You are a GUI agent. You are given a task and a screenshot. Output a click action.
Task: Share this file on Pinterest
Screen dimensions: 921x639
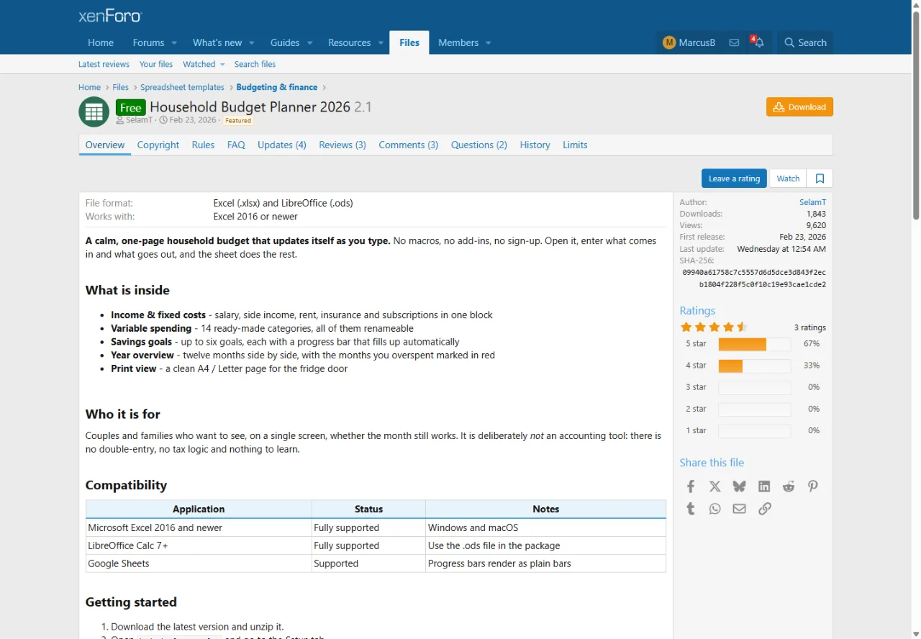(x=813, y=486)
